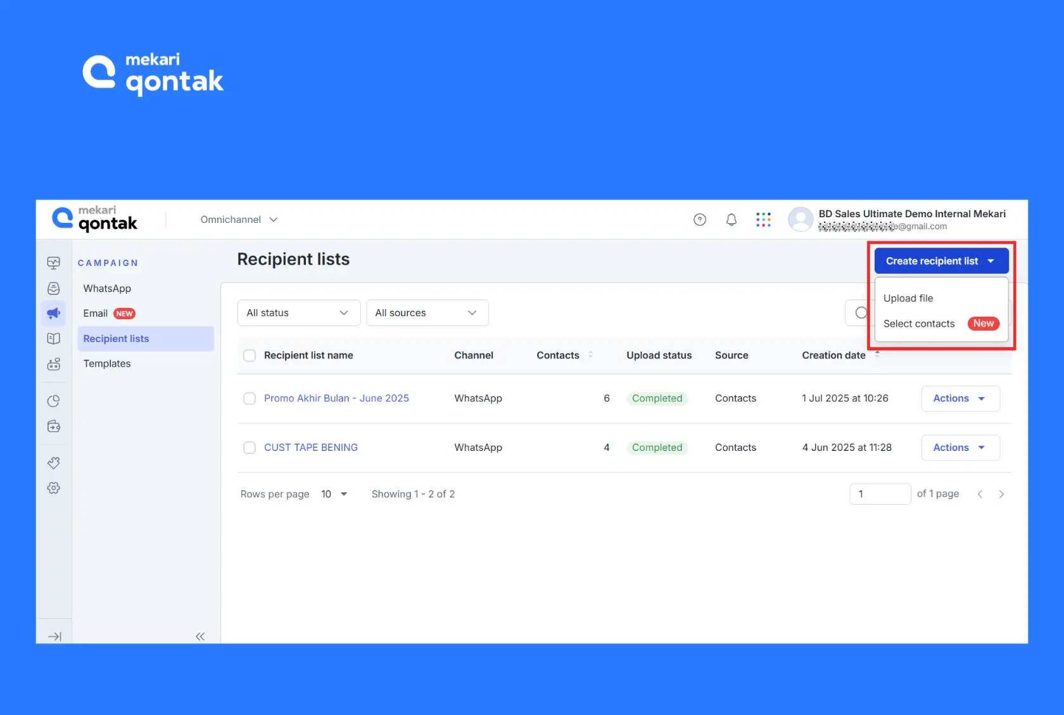Expand the All sources filter dropdown
This screenshot has width=1064, height=715.
427,313
